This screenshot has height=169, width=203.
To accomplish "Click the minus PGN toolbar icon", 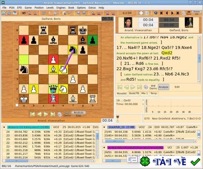I will (x=99, y=13).
